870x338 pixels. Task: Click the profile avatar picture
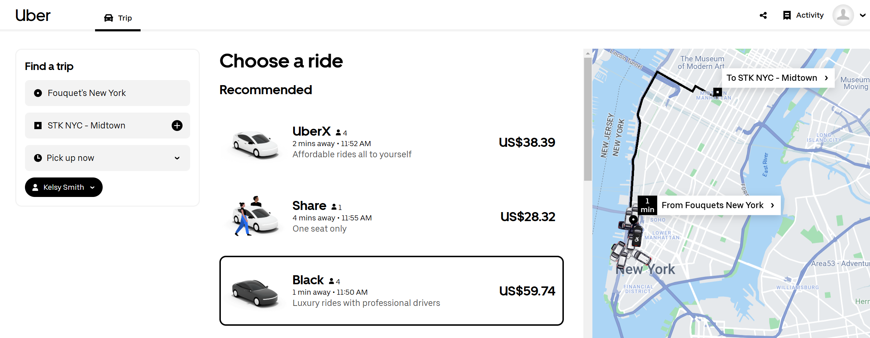pos(843,15)
